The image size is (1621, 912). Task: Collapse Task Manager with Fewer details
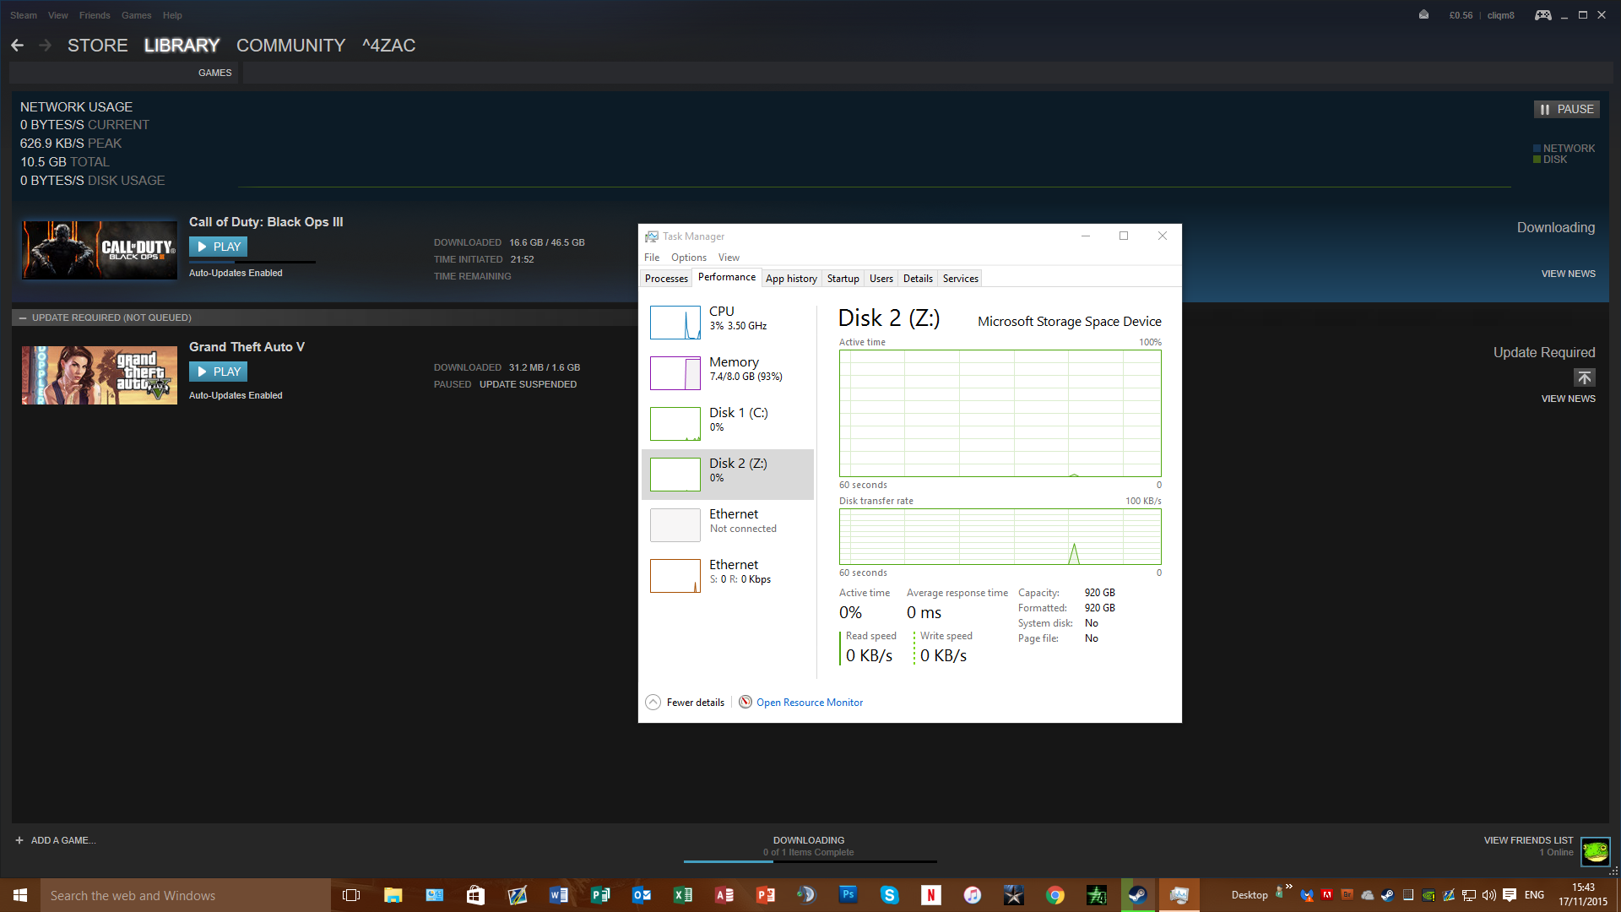(685, 702)
